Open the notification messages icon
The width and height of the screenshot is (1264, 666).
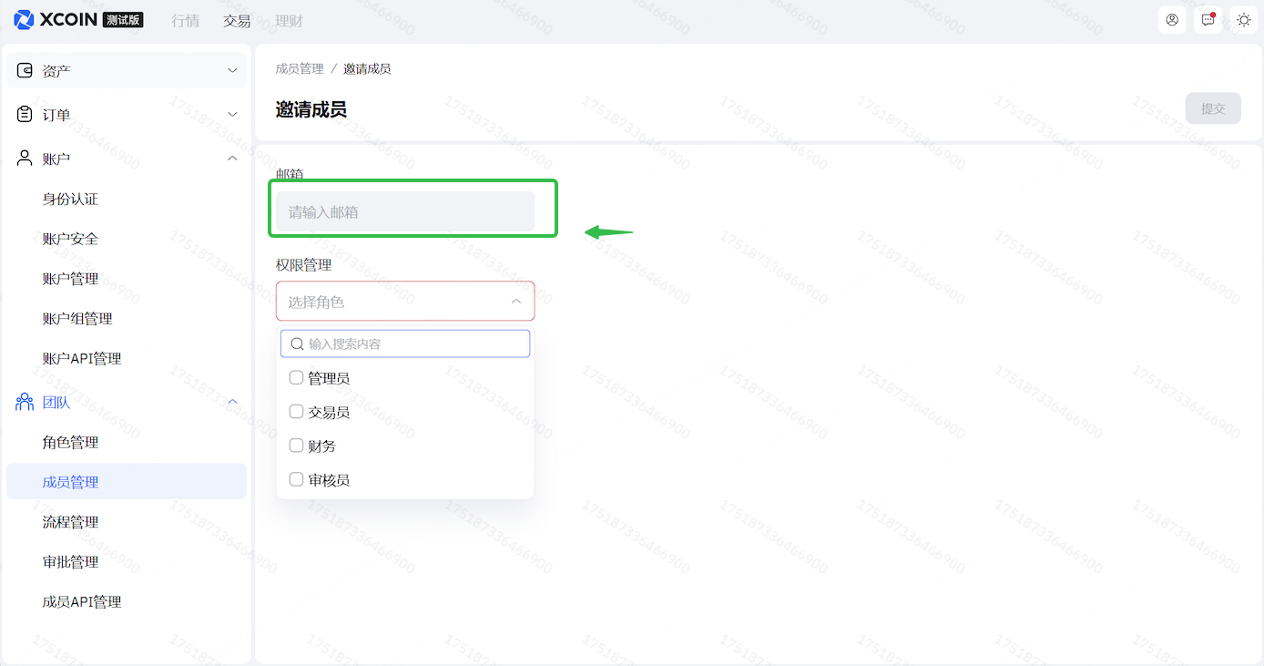point(1208,20)
